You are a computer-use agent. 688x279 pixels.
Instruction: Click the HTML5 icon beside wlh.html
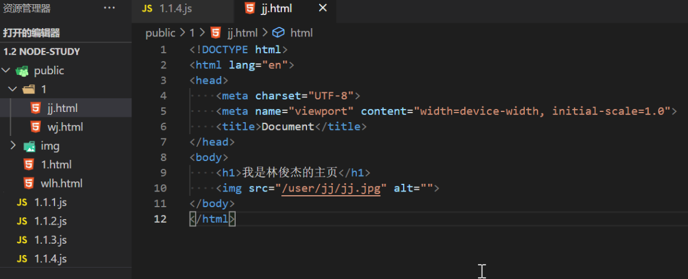[28, 183]
